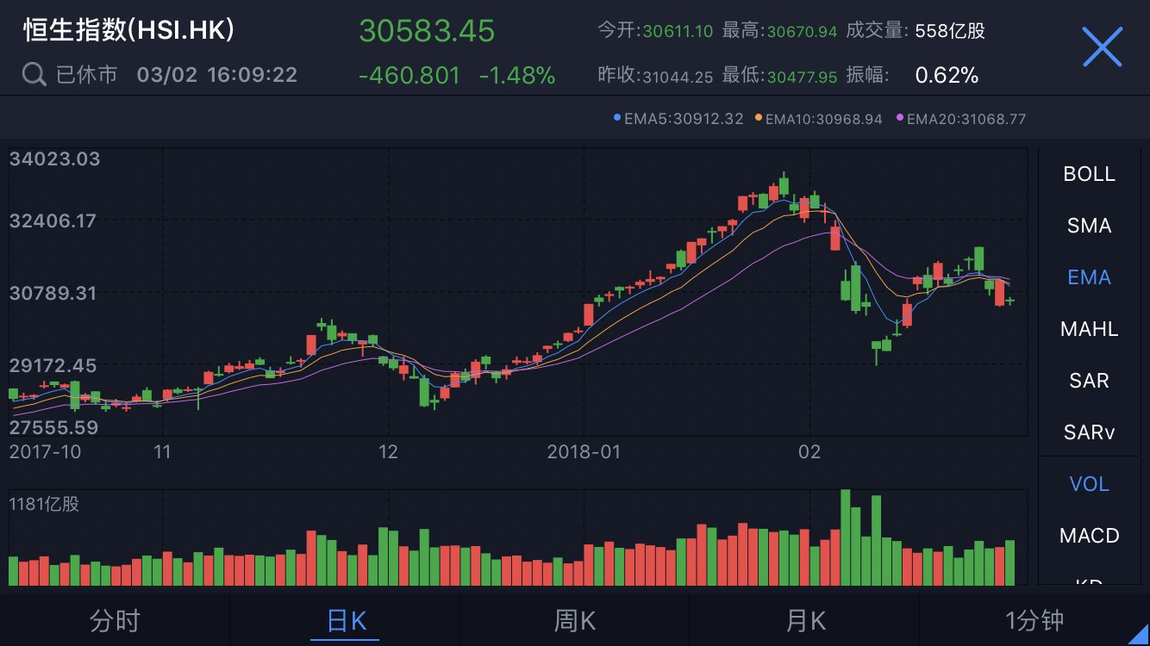Click the 32406.17 price axis label
This screenshot has height=646, width=1150.
coord(53,221)
